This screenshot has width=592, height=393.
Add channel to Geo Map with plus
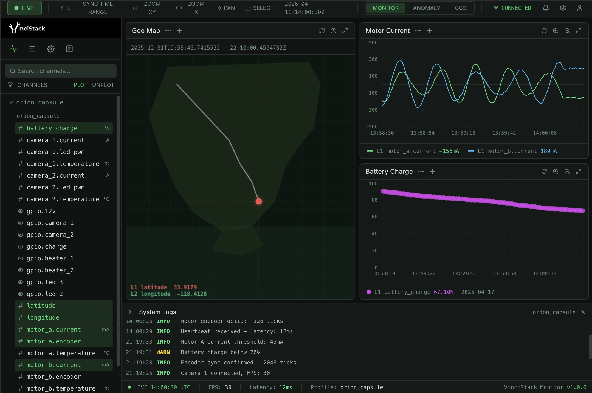coord(180,31)
